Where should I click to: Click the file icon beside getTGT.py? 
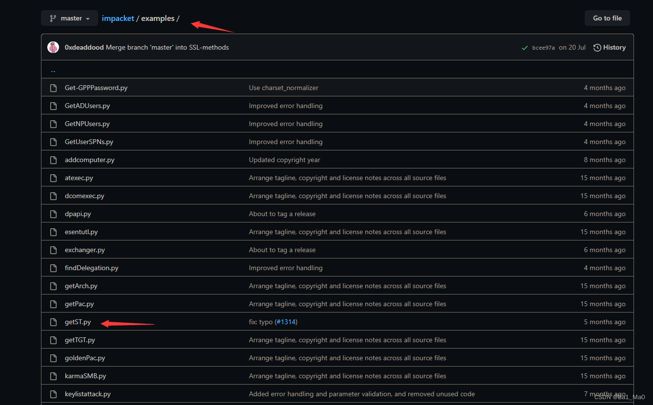pyautogui.click(x=54, y=340)
